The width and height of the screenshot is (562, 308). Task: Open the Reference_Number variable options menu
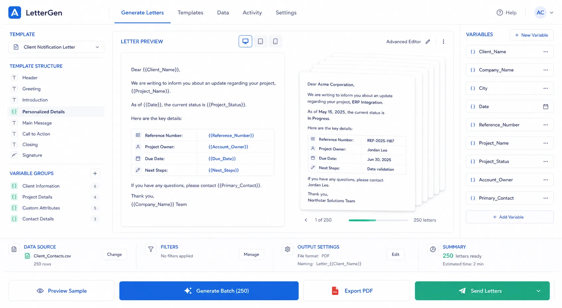(x=545, y=125)
